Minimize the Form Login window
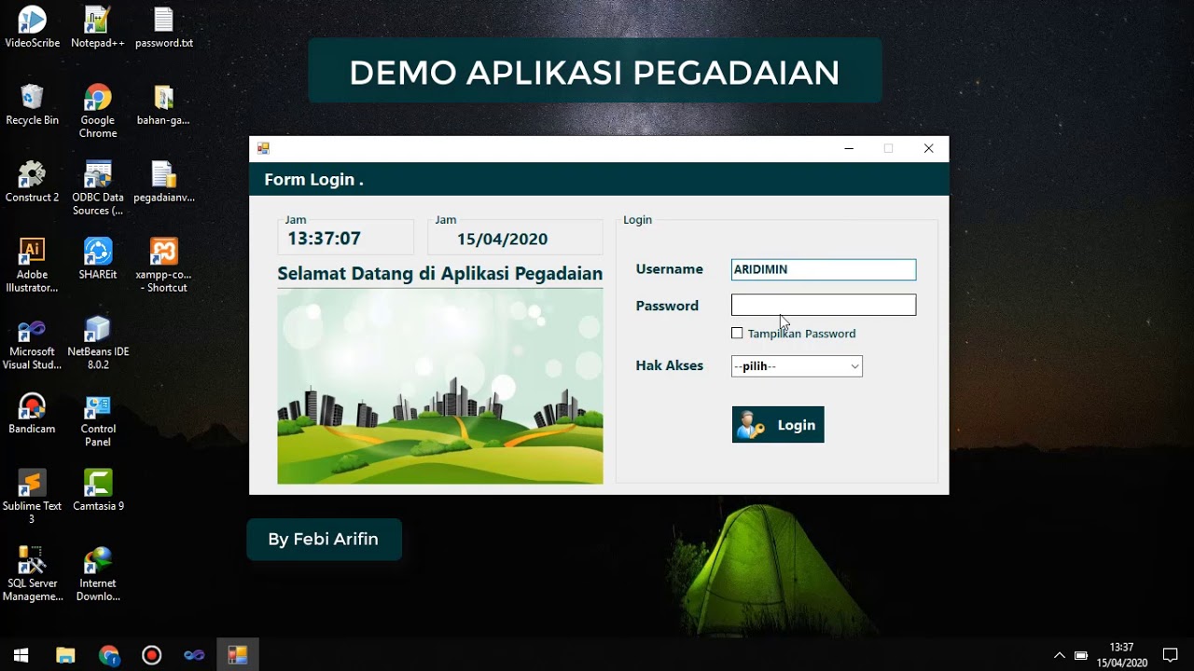This screenshot has width=1194, height=671. point(849,148)
